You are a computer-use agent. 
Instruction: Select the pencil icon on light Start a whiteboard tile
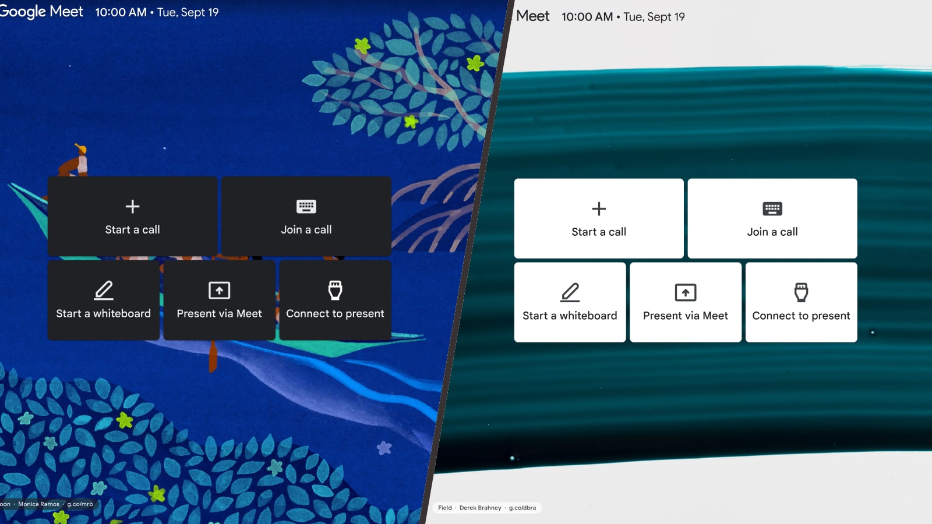click(x=570, y=292)
